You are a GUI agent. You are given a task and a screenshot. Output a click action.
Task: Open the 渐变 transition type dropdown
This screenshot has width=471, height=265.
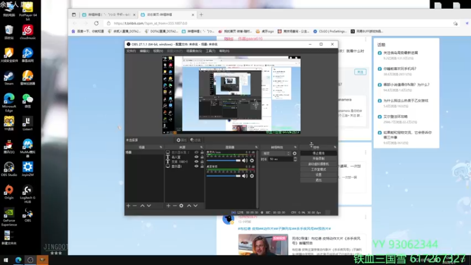click(276, 154)
